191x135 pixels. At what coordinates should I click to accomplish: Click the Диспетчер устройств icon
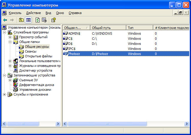(16, 70)
